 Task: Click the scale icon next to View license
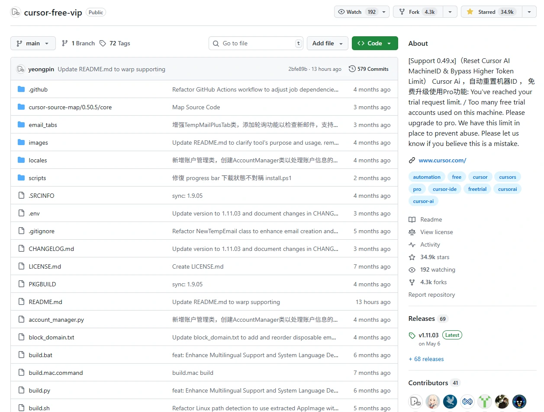(x=412, y=232)
